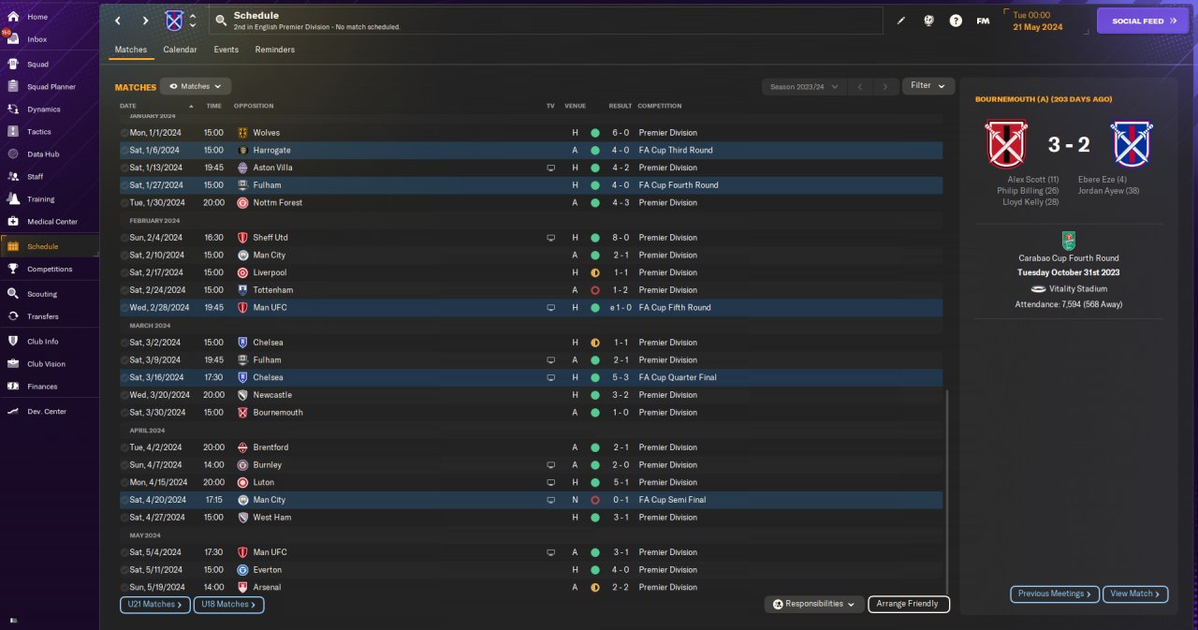Sort by the Date column header
The image size is (1198, 630).
(128, 106)
